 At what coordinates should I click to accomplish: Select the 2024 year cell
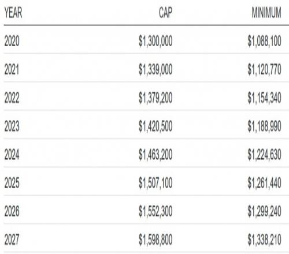(12, 155)
